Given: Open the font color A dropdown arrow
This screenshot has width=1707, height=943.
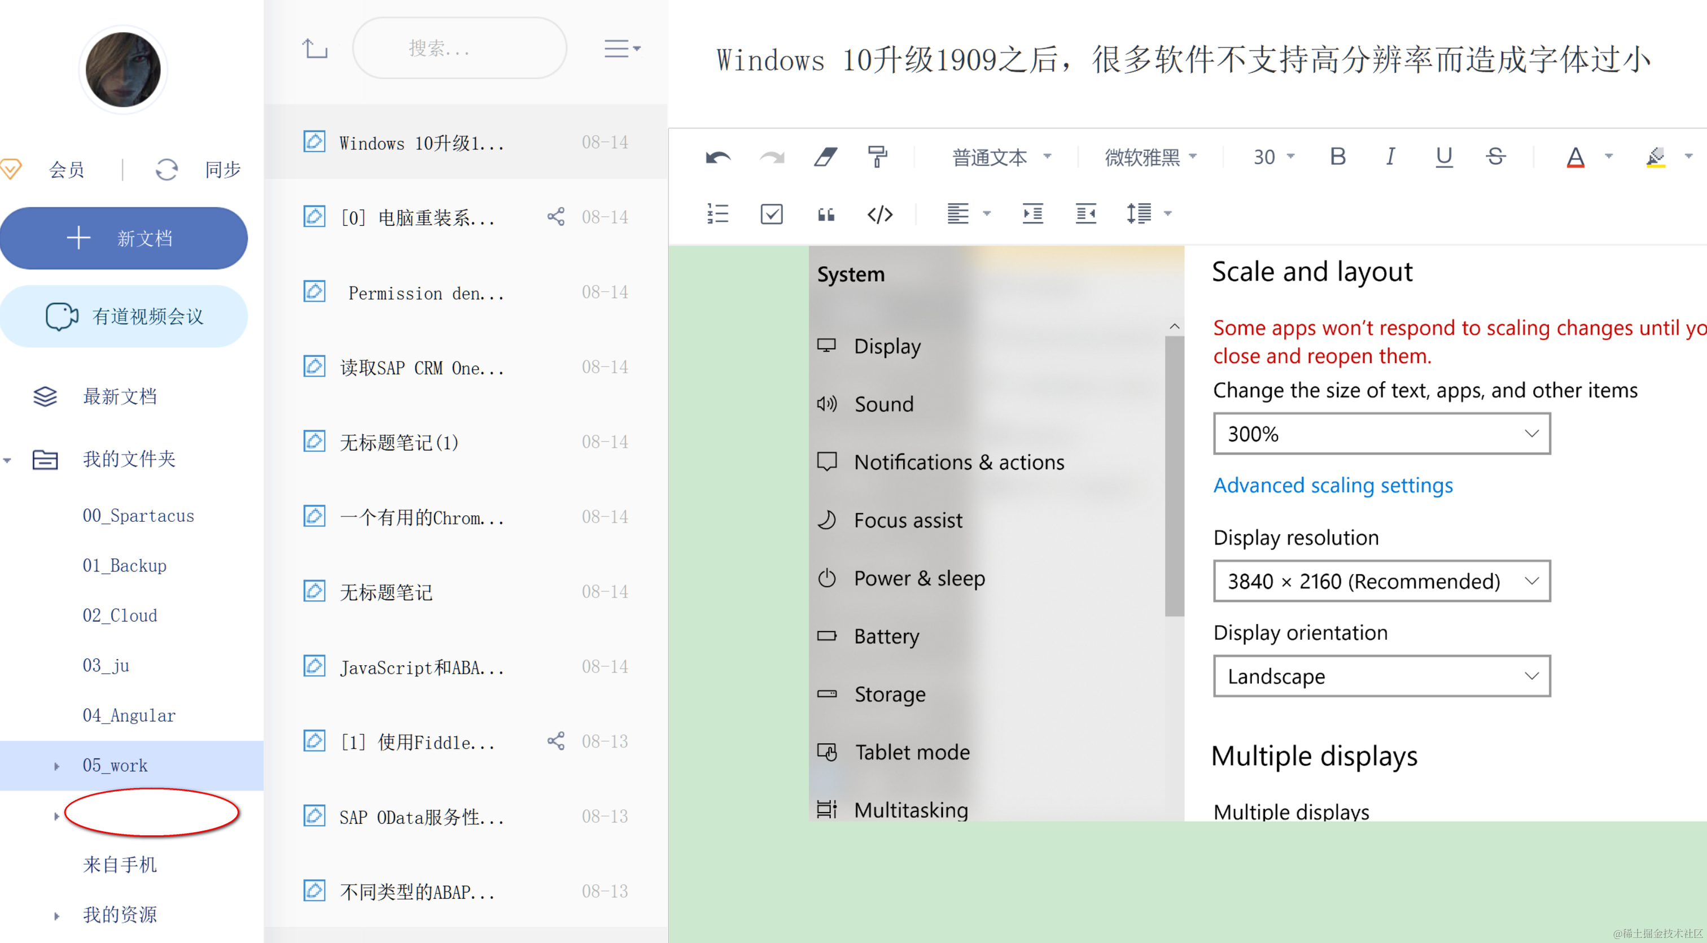Looking at the screenshot, I should [1608, 157].
